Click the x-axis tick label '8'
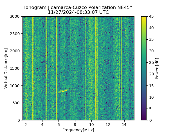 [75, 125]
